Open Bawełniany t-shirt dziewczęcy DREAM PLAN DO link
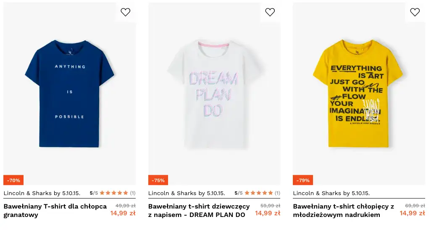434x230 pixels. (199, 211)
